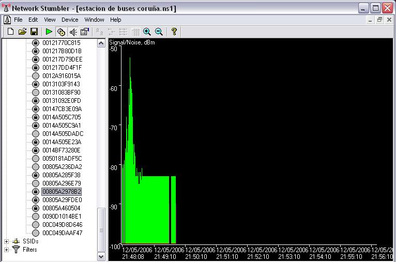The image size is (396, 262).
Task: Click the List view toolbar button
Action: pyautogui.click(x=123, y=32)
